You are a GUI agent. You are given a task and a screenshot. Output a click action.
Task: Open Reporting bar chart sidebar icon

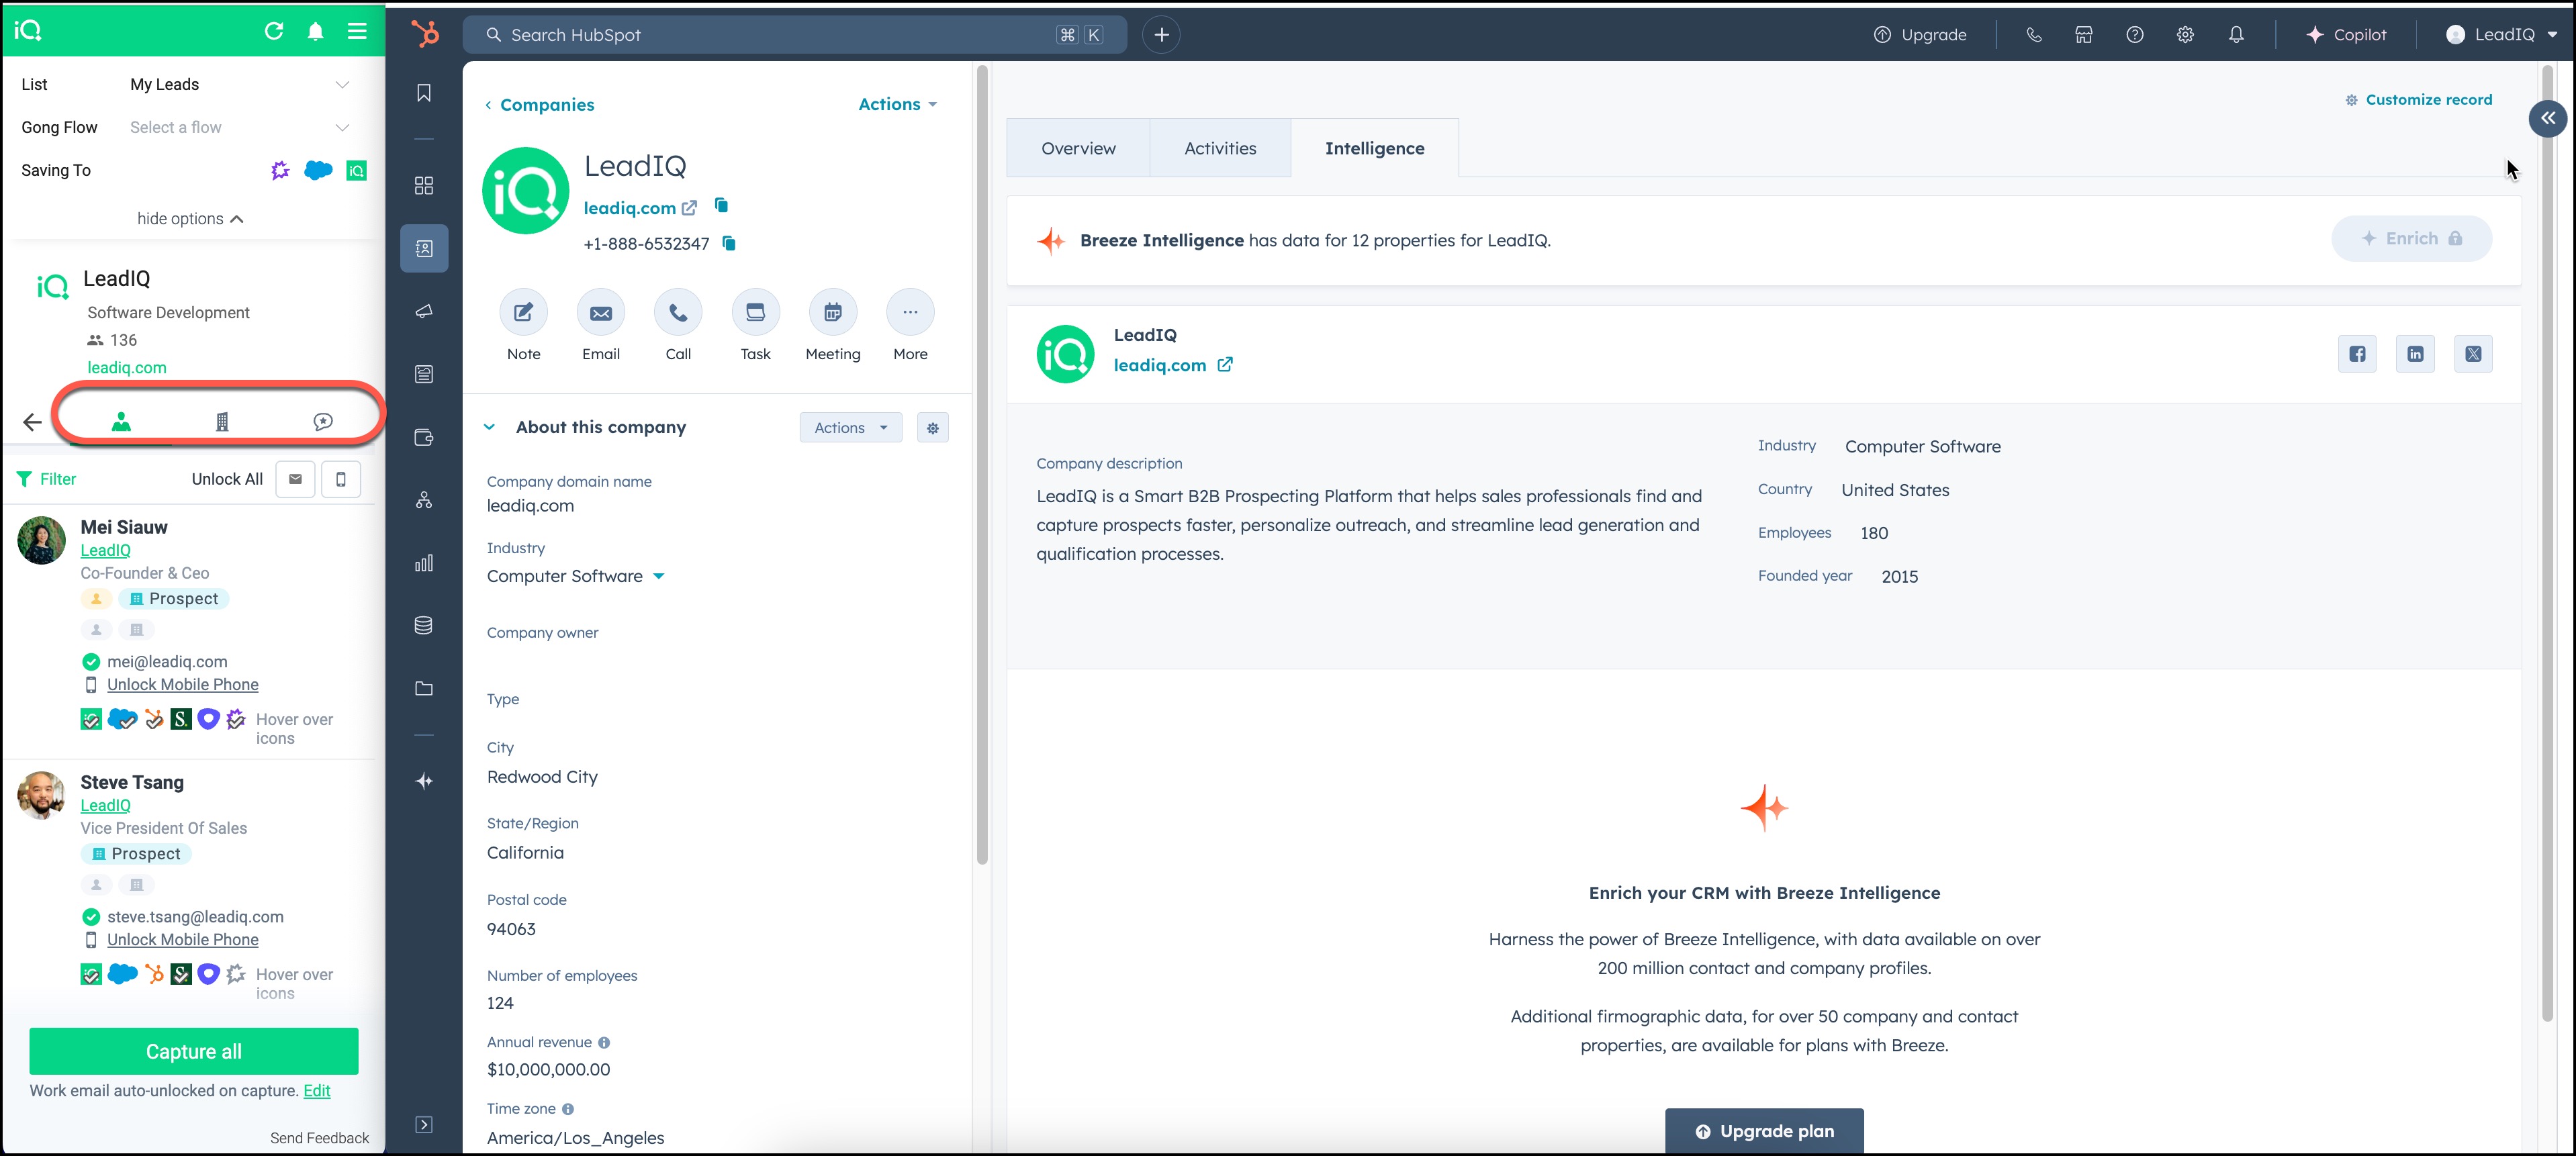424,563
